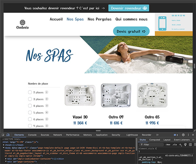Screen dimensions: 196x164
Task: Go to Nos Pergolas menu link
Action: 100,19
